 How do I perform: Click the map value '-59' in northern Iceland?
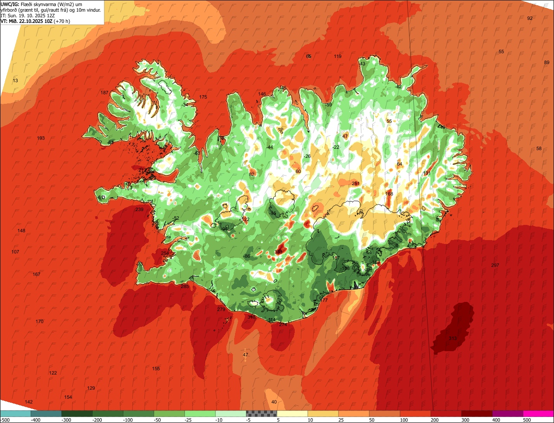click(328, 105)
